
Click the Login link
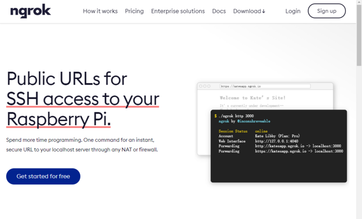[x=293, y=11]
